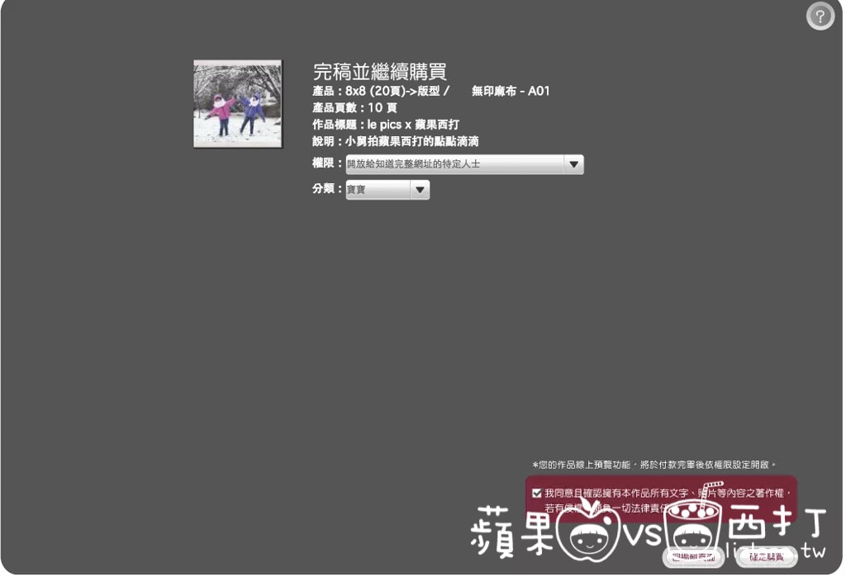846x577 pixels.
Task: Click the snow photo cover thumbnail
Action: (x=238, y=104)
